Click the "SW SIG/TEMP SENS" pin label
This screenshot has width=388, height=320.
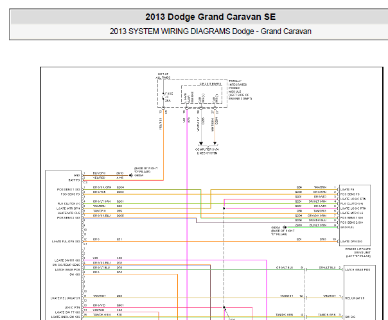click(66, 265)
